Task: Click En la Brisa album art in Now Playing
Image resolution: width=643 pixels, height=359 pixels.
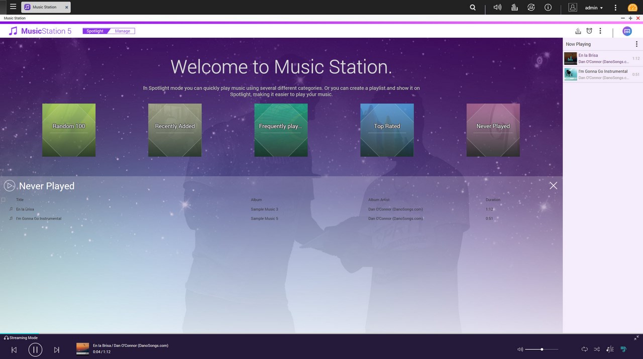Action: pyautogui.click(x=570, y=58)
